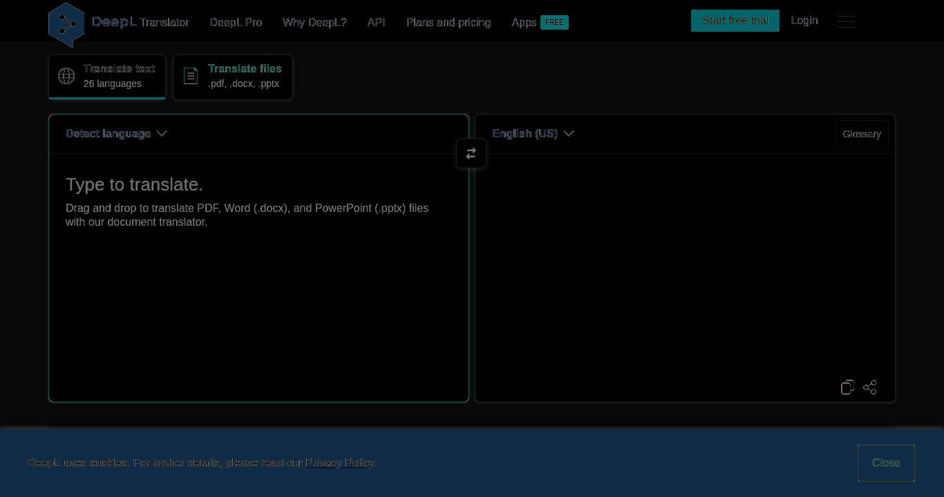
Task: Open the hamburger menu icon
Action: tap(847, 21)
